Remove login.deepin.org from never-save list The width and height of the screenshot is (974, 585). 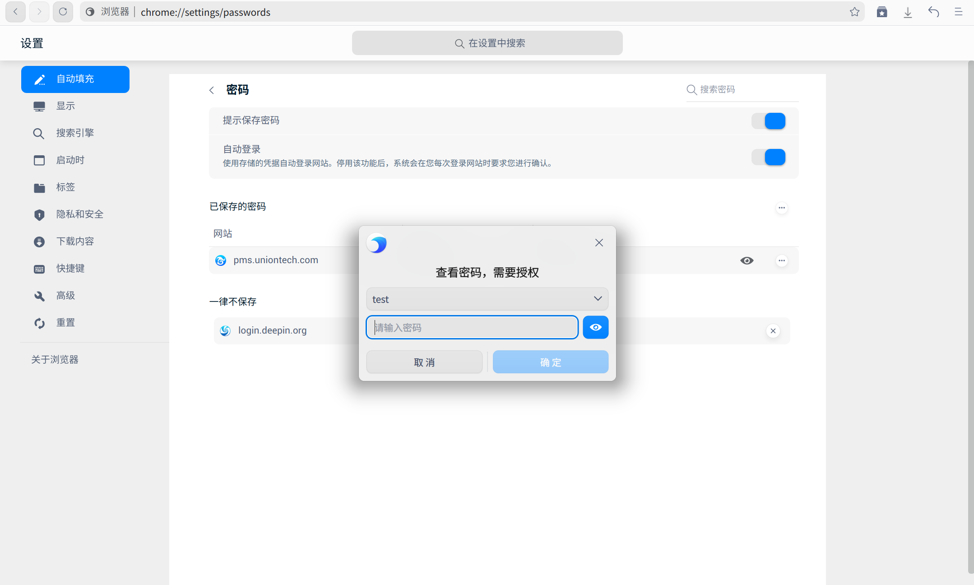tap(773, 331)
